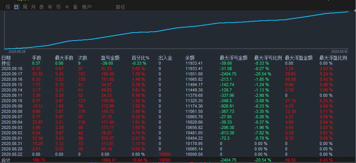356x163 pixels.
Task: Click the 最大浮盈金额 column header
Action: 299,58
